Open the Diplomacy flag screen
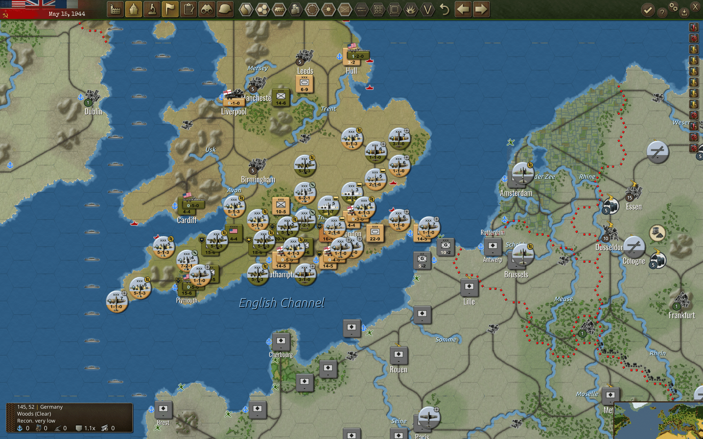The width and height of the screenshot is (703, 439). pyautogui.click(x=170, y=9)
